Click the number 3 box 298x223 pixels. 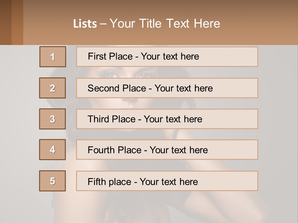[x=52, y=119]
